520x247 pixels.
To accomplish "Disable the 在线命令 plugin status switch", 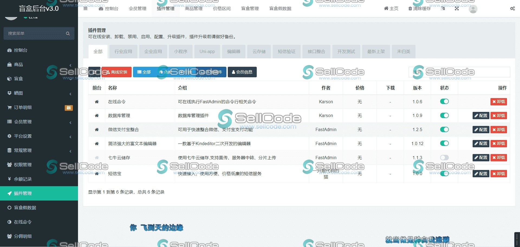I will coord(444,102).
